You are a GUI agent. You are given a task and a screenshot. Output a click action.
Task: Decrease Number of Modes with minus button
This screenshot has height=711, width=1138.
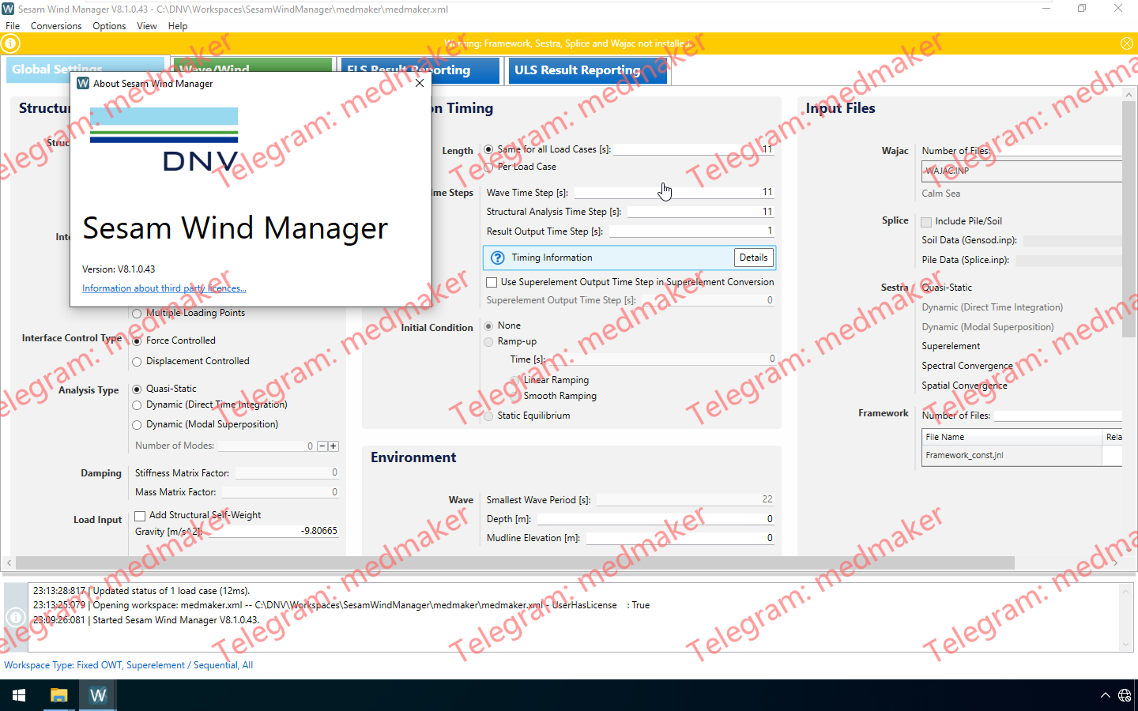(322, 446)
